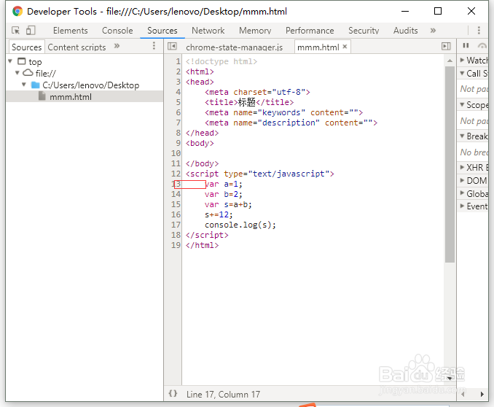Click the script type tag line
This screenshot has width=494, height=407.
(x=259, y=174)
